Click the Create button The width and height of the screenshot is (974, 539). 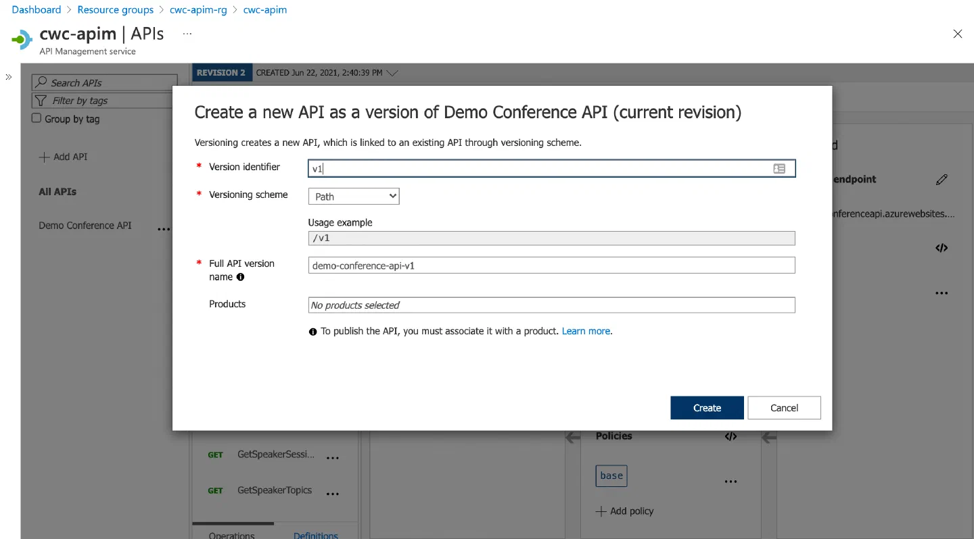point(707,408)
